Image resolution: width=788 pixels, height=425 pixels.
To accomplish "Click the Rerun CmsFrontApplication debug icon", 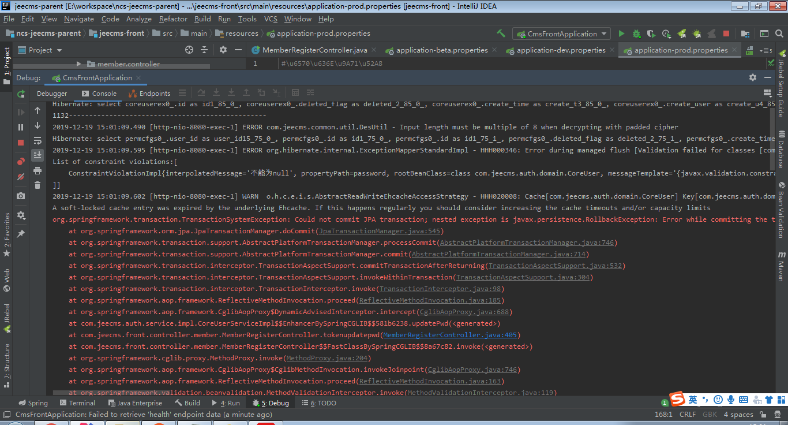I will point(21,94).
